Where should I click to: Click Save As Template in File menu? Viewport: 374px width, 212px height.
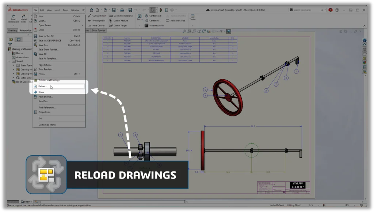tap(48, 58)
